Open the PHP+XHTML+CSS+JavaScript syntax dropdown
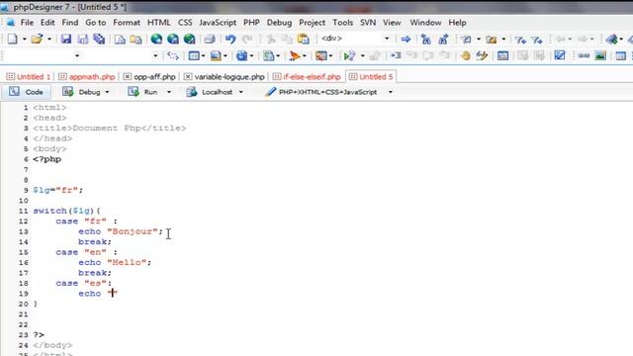This screenshot has height=356, width=633. pos(391,92)
